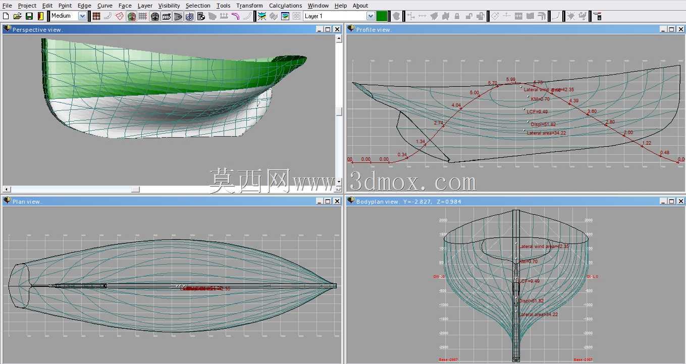Click the 'Displ=51.82' label in Profile view
Image resolution: width=686 pixels, height=364 pixels.
(x=543, y=125)
